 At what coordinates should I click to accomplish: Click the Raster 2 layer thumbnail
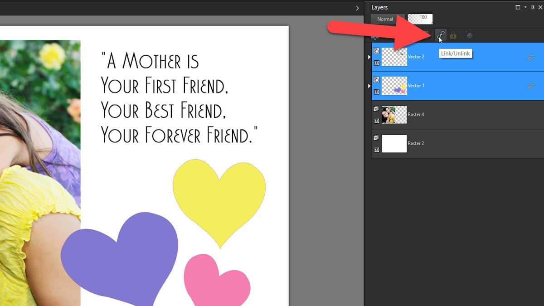tap(394, 143)
